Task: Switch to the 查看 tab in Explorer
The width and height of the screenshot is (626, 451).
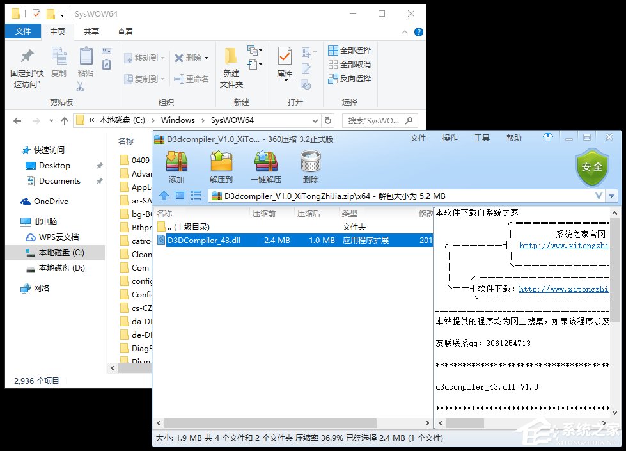Action: [x=125, y=31]
